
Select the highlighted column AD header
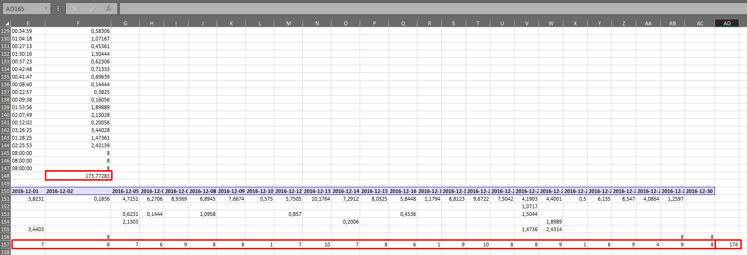(727, 23)
